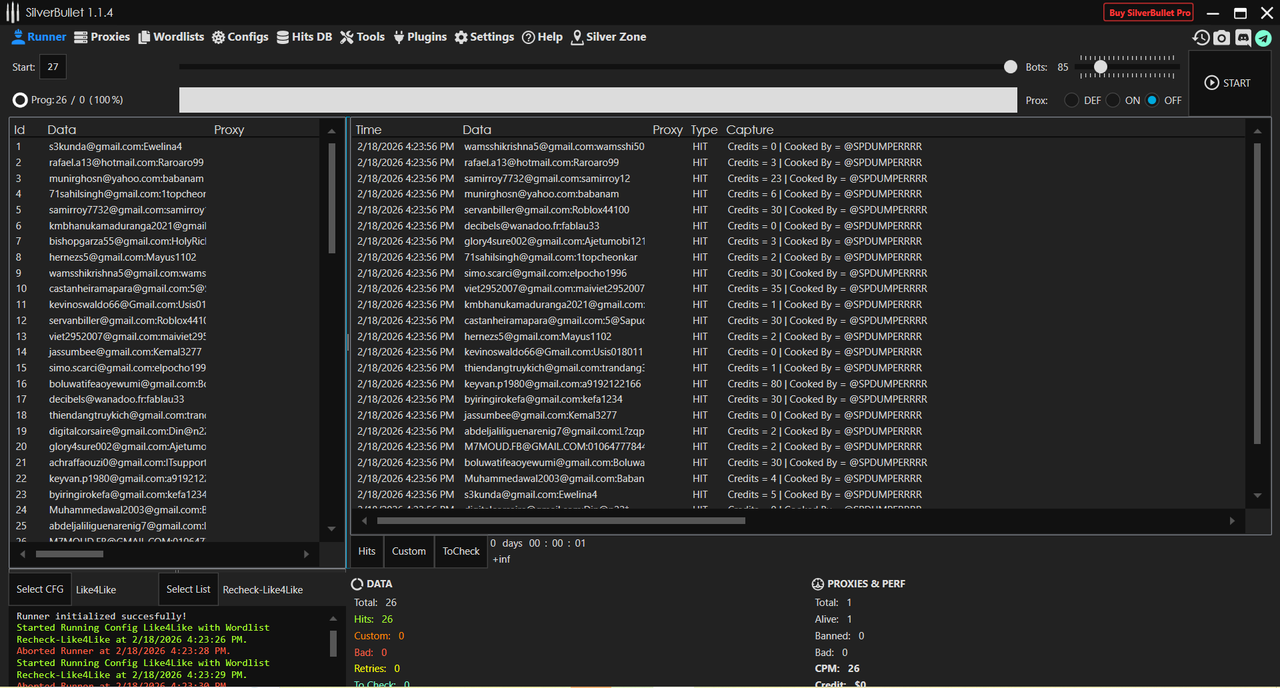Click the Capture column header
Screen dimensions: 1280x688
pos(750,130)
